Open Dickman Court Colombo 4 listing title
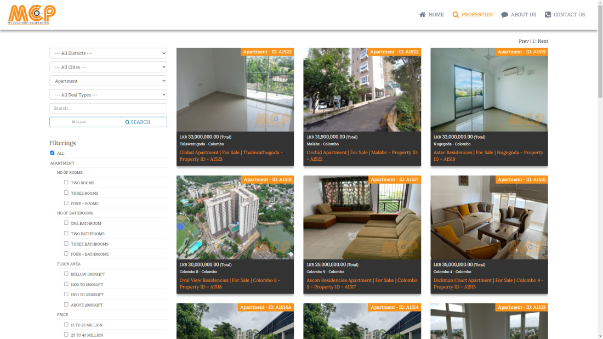The height and width of the screenshot is (339, 603). (488, 284)
